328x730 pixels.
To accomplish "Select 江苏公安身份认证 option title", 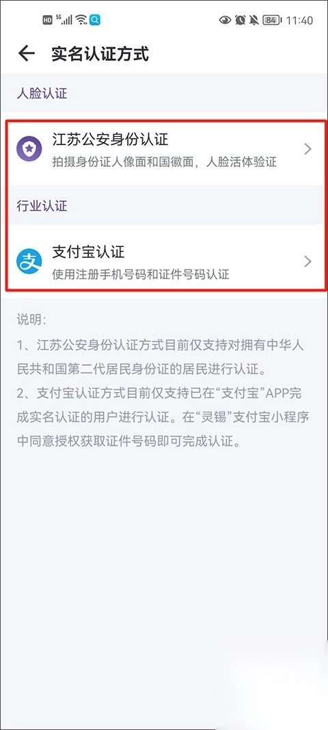I will click(110, 139).
